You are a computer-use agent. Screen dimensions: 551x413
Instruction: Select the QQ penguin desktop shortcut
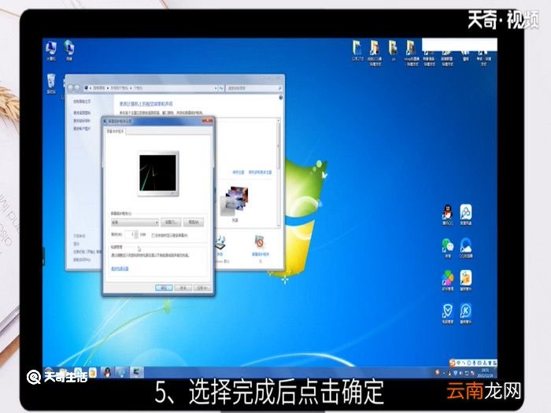(447, 215)
